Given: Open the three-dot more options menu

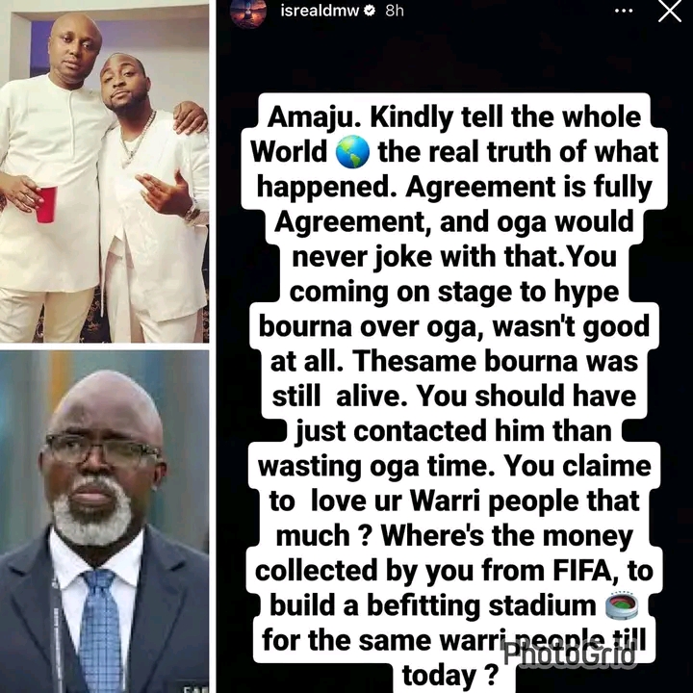Looking at the screenshot, I should tap(624, 11).
